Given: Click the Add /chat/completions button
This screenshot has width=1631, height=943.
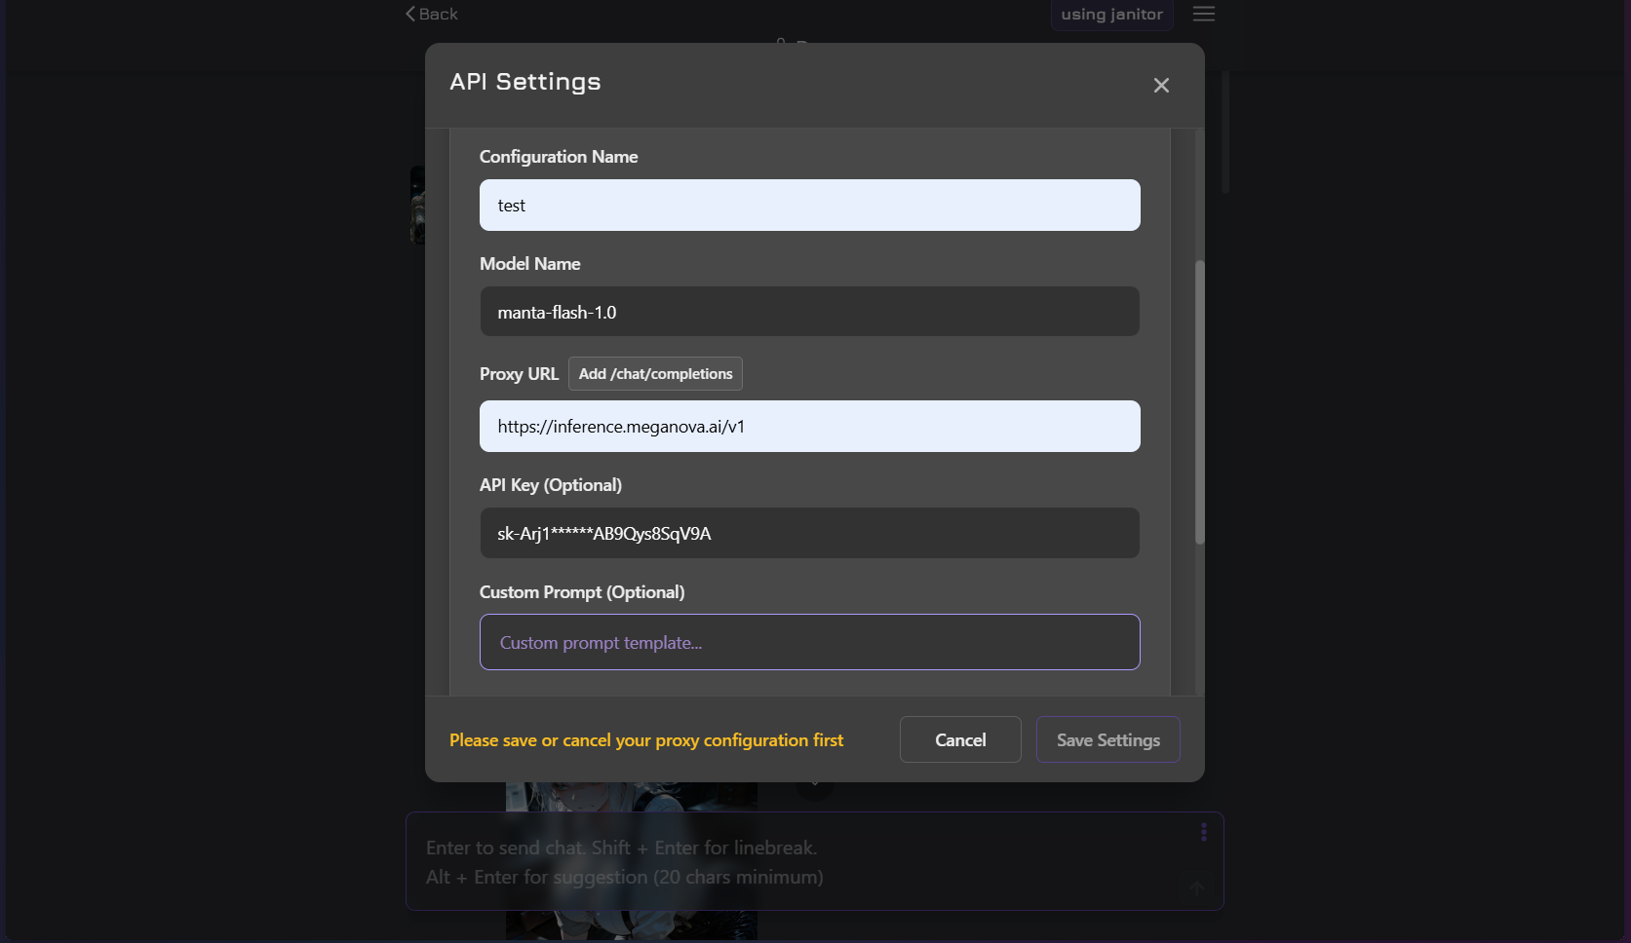Looking at the screenshot, I should pos(655,374).
